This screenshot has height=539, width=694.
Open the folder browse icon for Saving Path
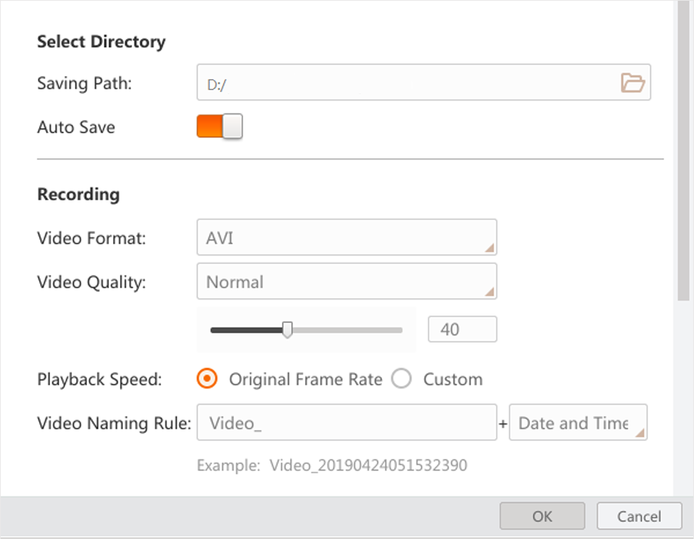tap(632, 83)
